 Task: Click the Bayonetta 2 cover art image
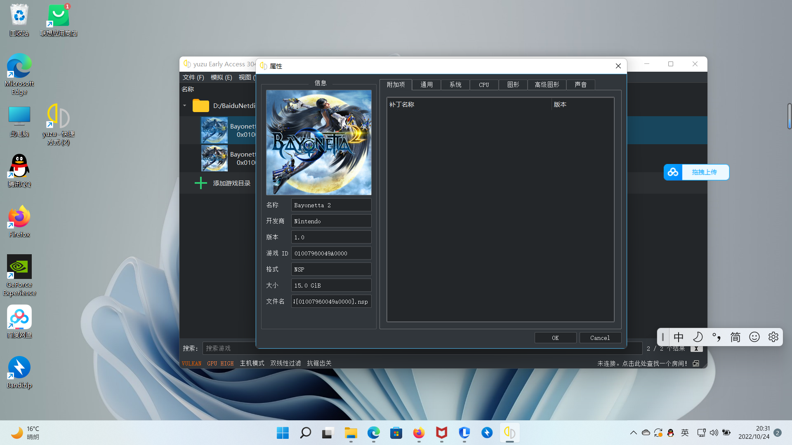318,143
